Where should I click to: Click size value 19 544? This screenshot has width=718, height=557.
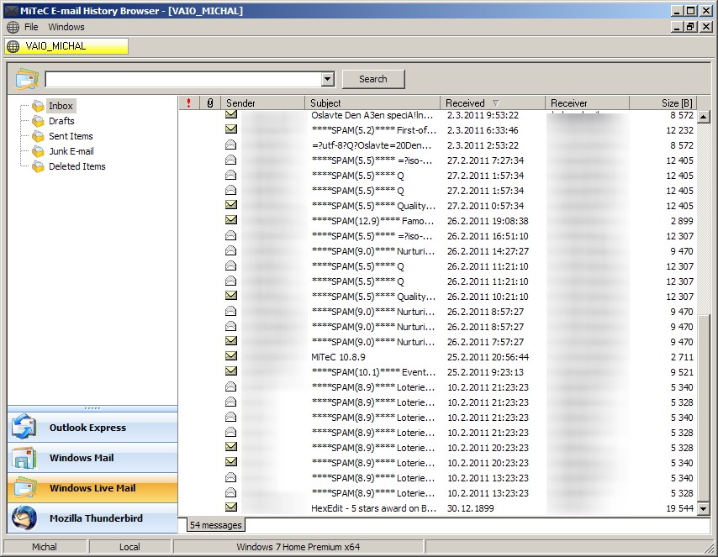679,508
